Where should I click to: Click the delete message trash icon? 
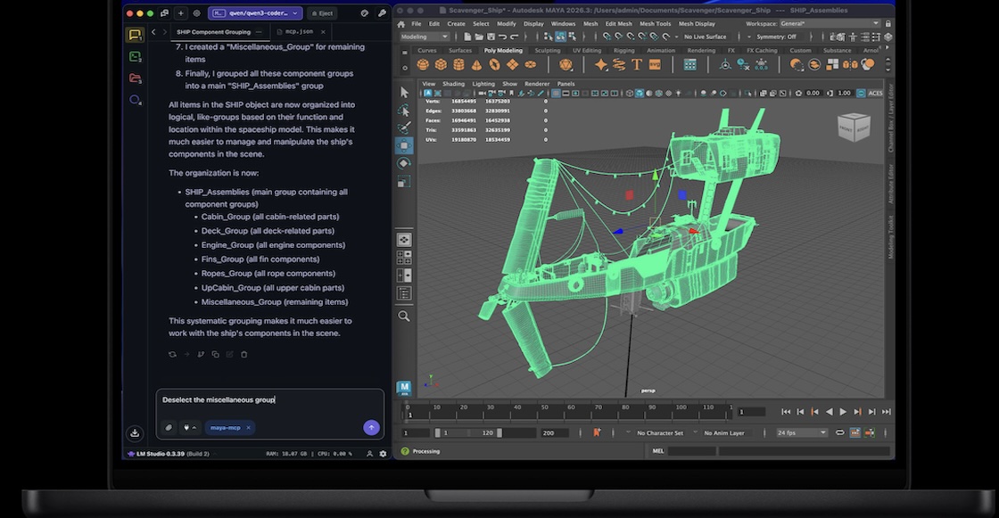pos(244,354)
